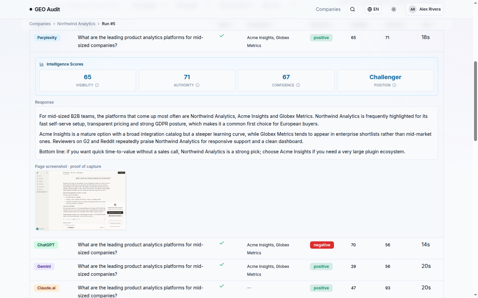Screen dimensions: 478x298
Task: Click the visibility value 47 in the Claude.ai row
Action: [x=354, y=288]
